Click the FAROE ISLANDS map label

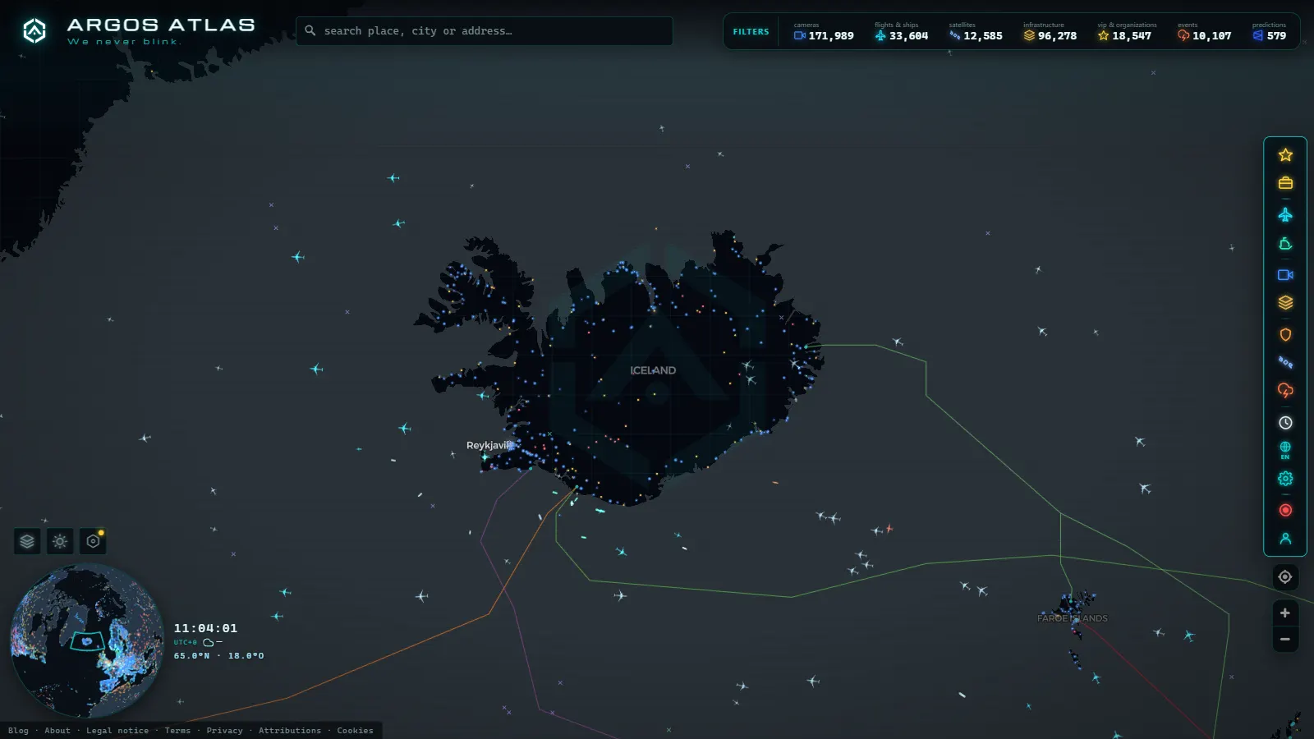click(1073, 618)
